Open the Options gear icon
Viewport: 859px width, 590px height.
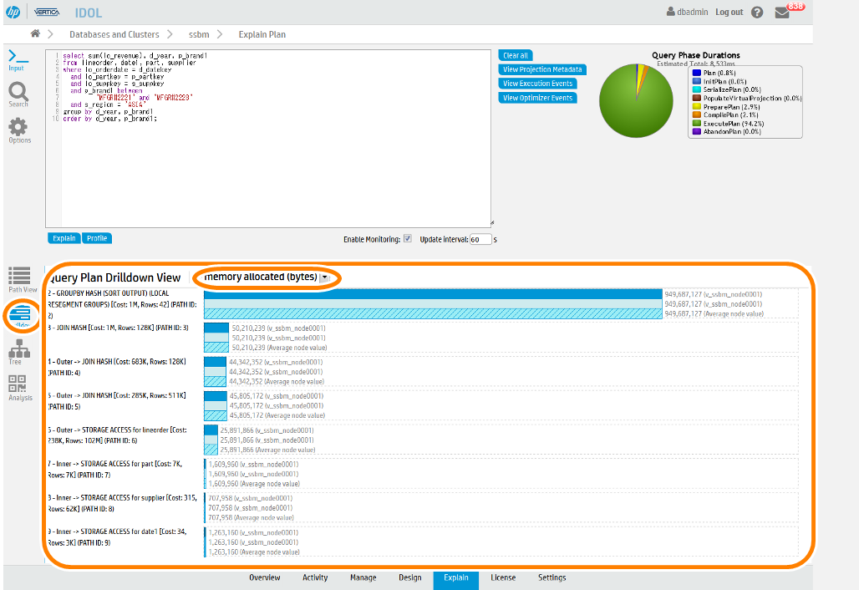pyautogui.click(x=18, y=129)
